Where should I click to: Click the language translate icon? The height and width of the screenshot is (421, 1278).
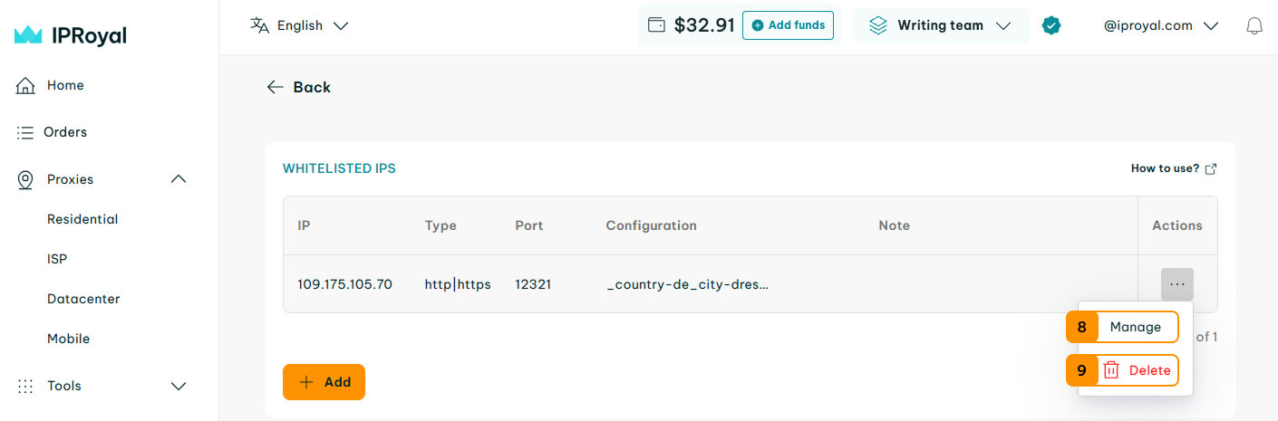(260, 25)
